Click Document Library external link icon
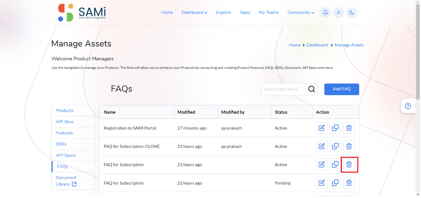Screen dimensions: 421x198 pos(74,184)
